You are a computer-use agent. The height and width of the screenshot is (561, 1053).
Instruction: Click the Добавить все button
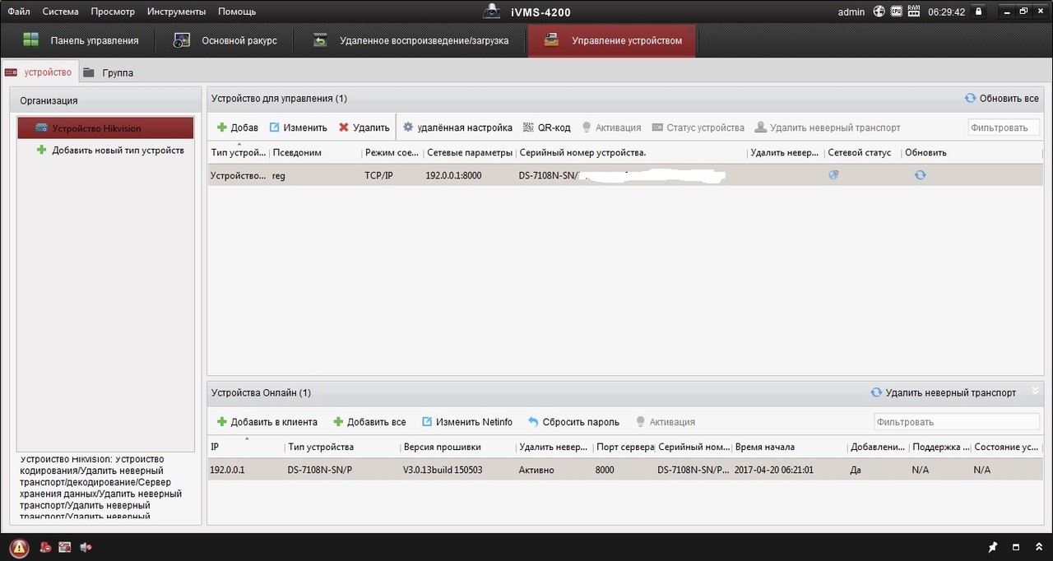(x=369, y=422)
